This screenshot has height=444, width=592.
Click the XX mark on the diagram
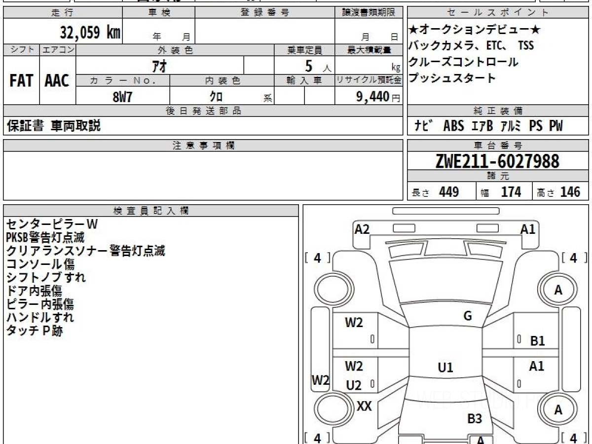pyautogui.click(x=364, y=407)
